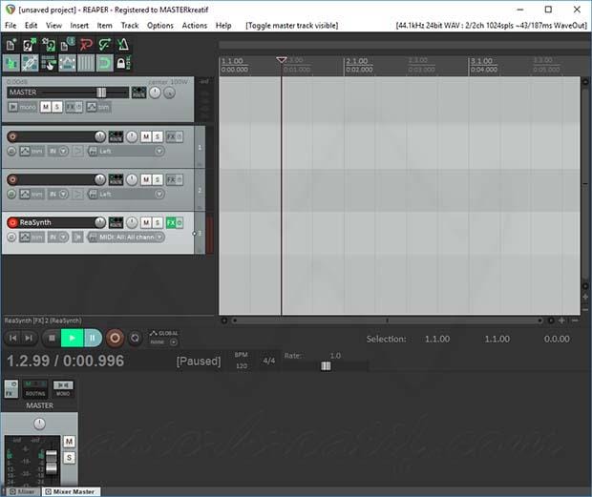
Task: Disarm recording on the ReaSynth track
Action: click(x=12, y=222)
